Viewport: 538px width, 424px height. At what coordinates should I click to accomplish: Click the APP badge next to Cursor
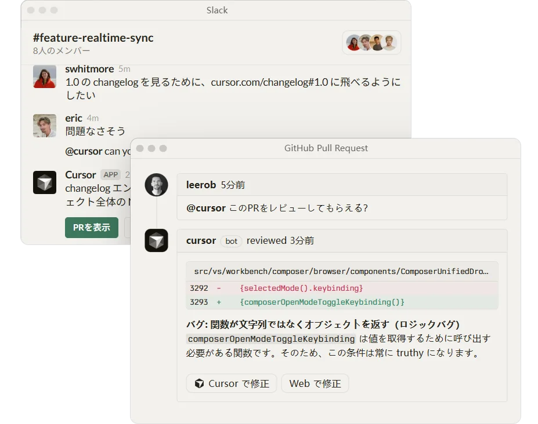coord(110,175)
